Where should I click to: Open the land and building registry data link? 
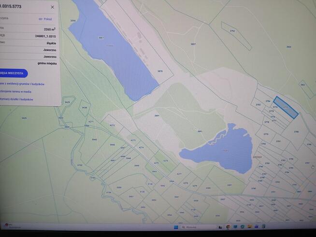pos(22,84)
